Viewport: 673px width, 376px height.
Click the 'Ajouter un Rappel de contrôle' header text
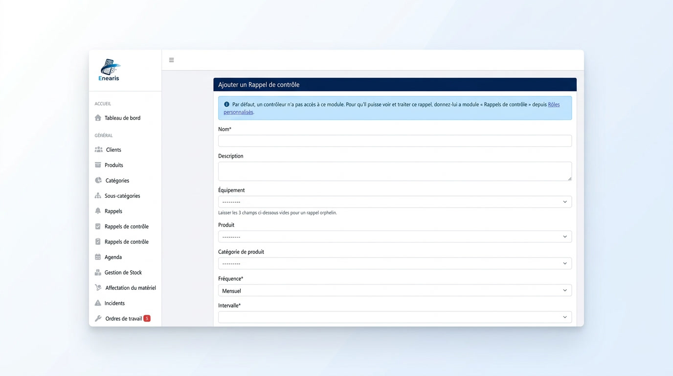(259, 85)
